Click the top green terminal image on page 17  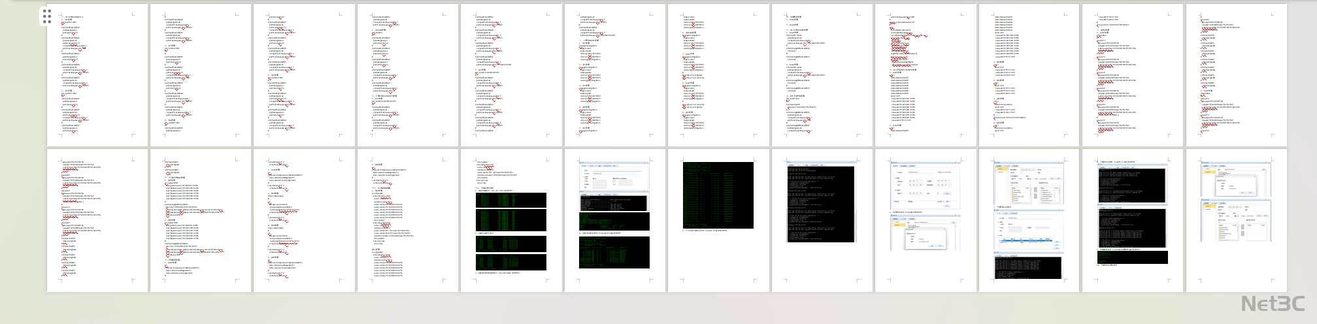510,199
